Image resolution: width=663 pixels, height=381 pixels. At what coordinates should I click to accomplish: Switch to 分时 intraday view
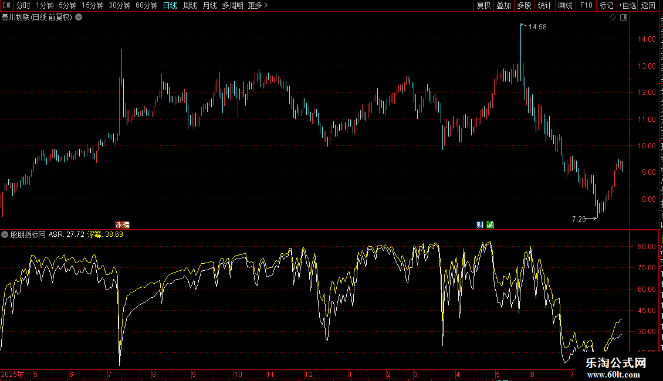coord(23,5)
